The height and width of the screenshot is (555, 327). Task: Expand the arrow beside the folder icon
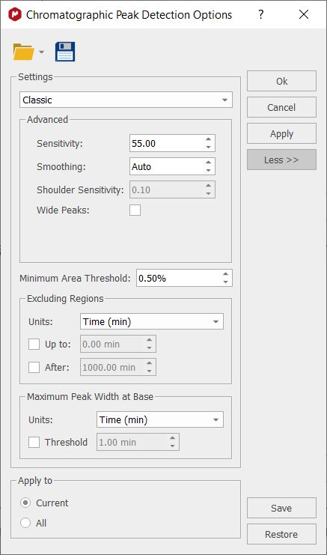click(x=41, y=52)
